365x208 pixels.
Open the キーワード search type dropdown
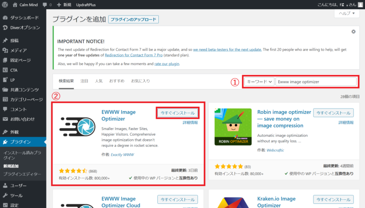coord(259,82)
